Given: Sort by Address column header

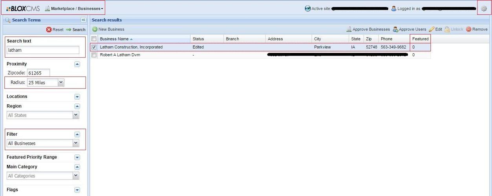Looking at the screenshot, I should pyautogui.click(x=289, y=39).
